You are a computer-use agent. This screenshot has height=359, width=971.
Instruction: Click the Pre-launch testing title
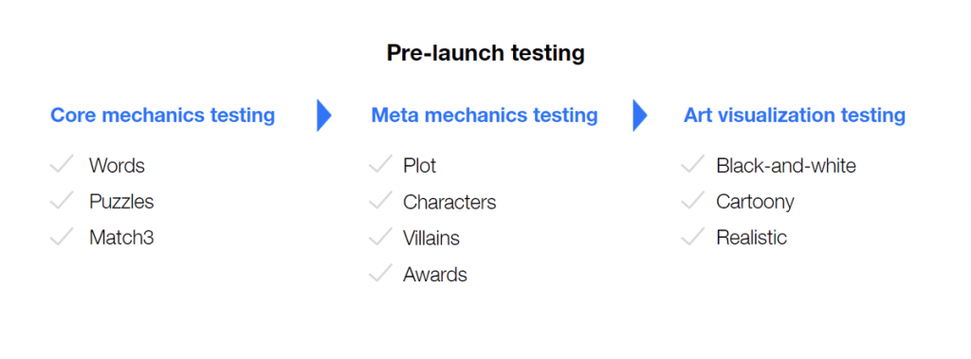point(485,53)
